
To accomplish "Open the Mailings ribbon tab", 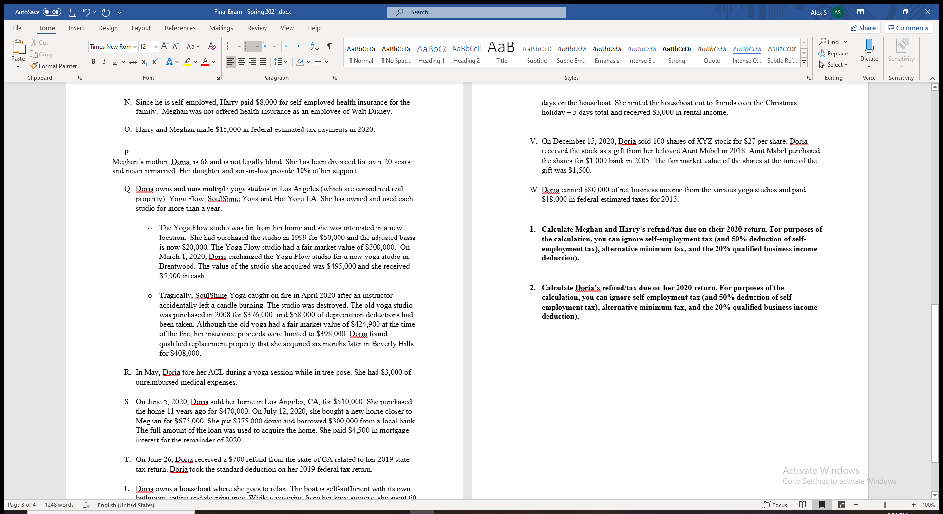I will pyautogui.click(x=222, y=28).
